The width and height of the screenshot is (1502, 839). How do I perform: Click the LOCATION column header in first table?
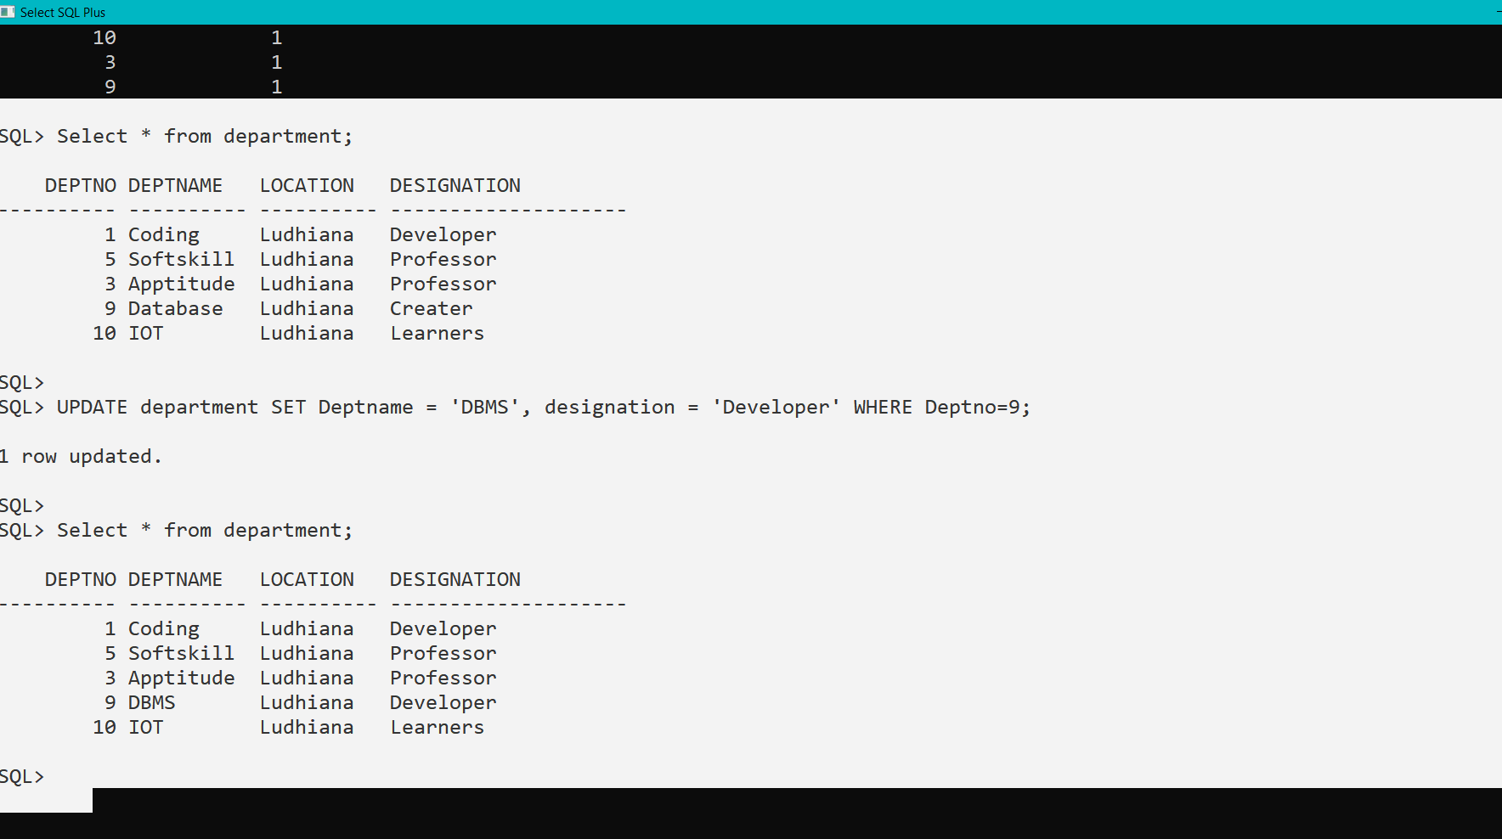click(308, 184)
